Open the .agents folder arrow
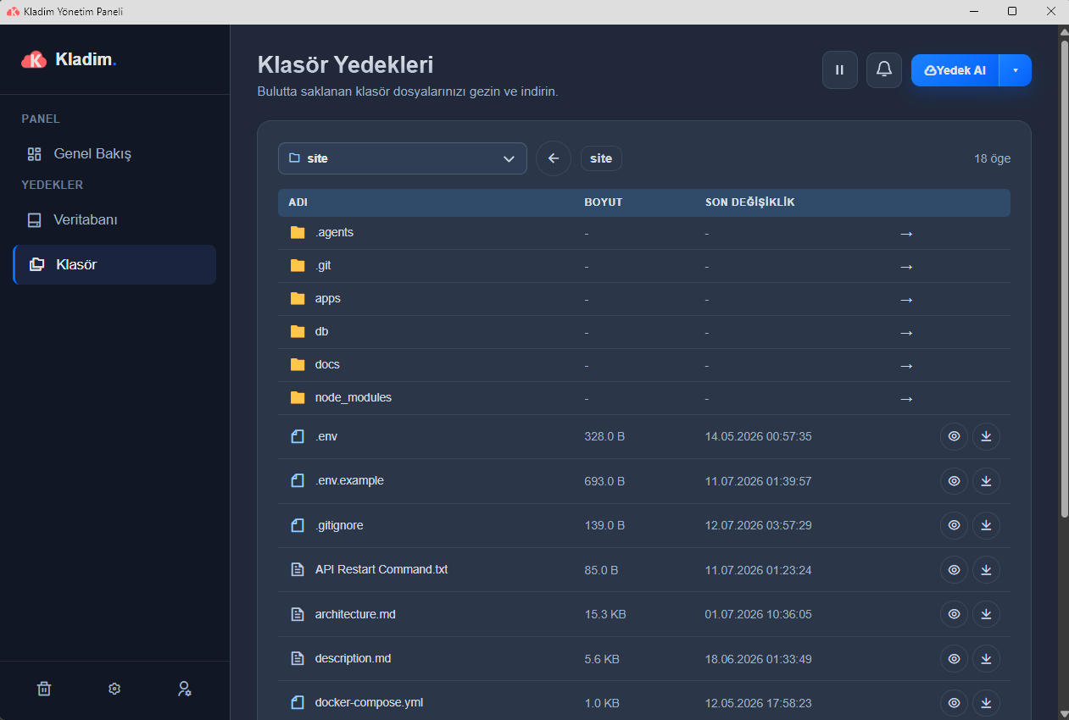The height and width of the screenshot is (720, 1069). 906,233
